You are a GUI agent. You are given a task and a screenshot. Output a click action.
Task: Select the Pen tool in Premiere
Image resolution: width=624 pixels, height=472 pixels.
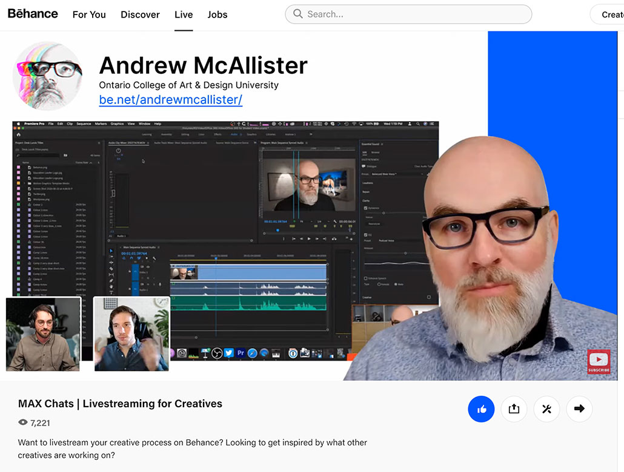click(x=111, y=281)
